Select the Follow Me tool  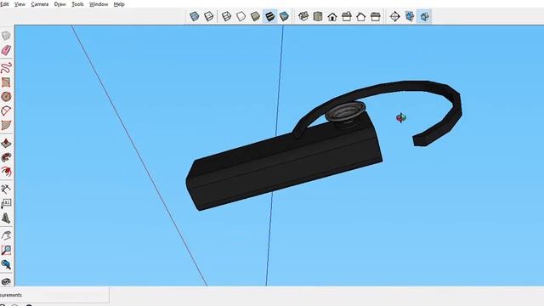click(x=6, y=157)
